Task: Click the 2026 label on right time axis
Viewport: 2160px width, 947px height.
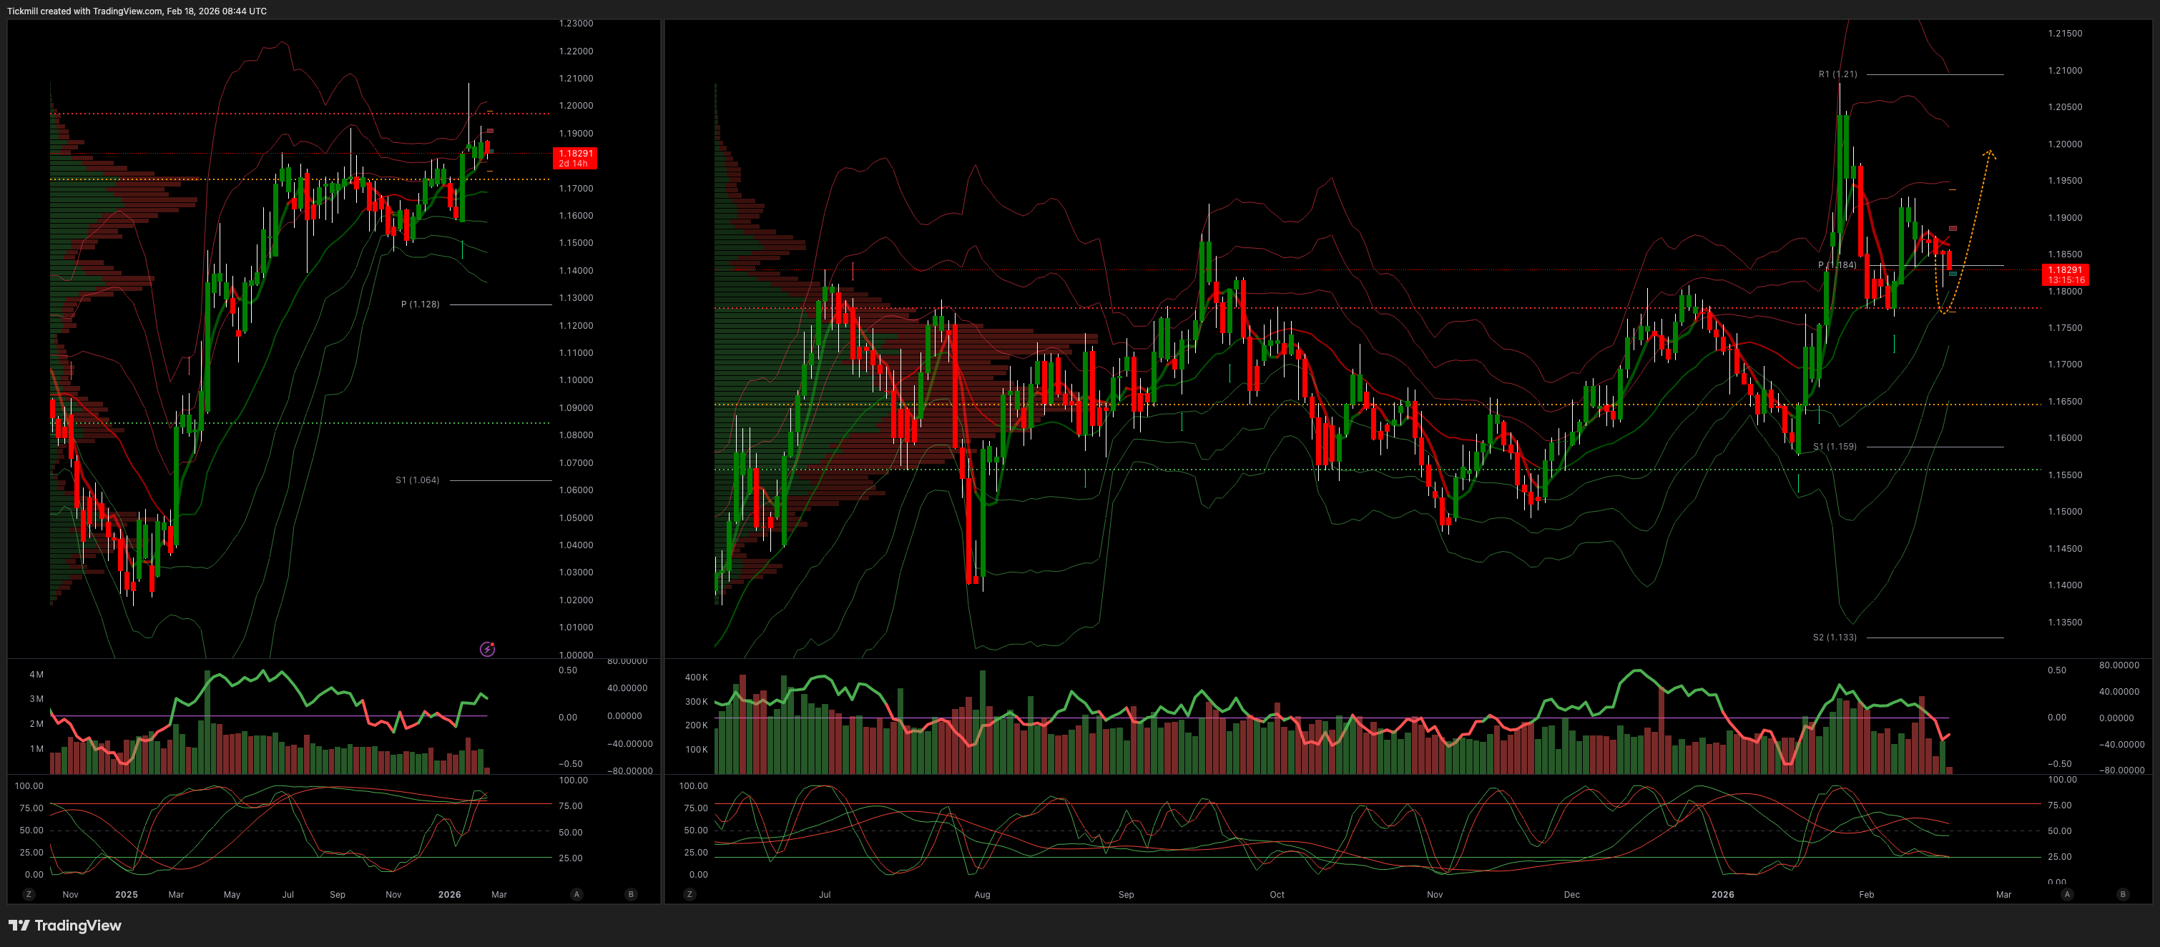Action: 1722,894
